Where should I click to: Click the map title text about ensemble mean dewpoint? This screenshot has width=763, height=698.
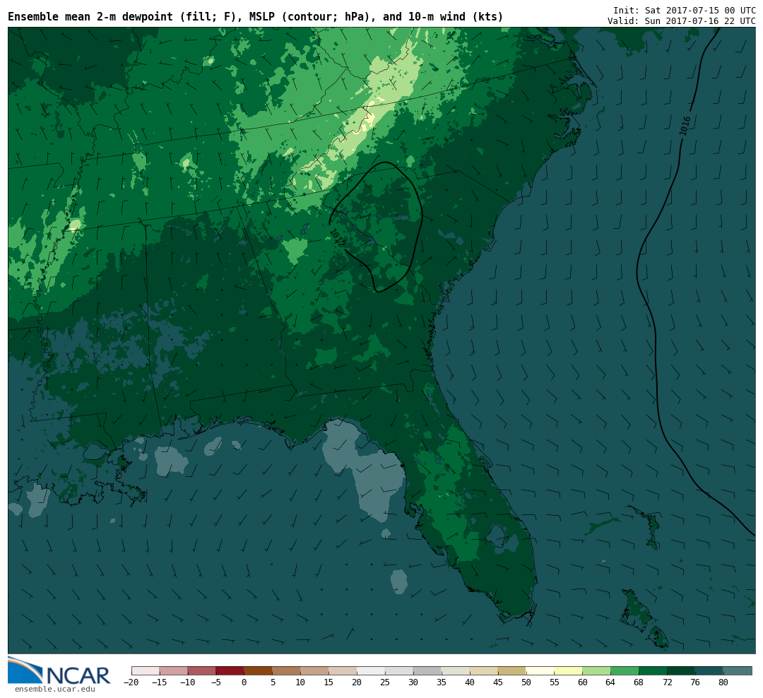(256, 17)
